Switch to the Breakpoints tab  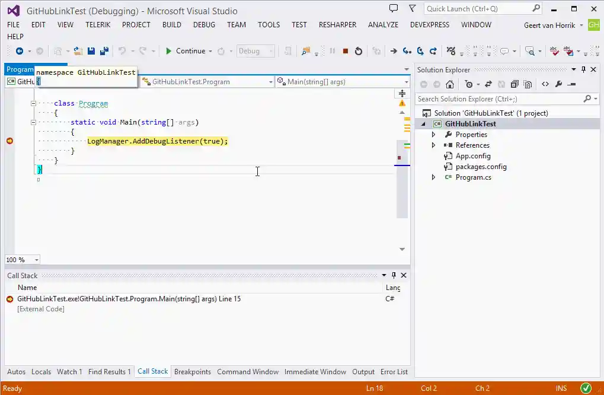[192, 371]
